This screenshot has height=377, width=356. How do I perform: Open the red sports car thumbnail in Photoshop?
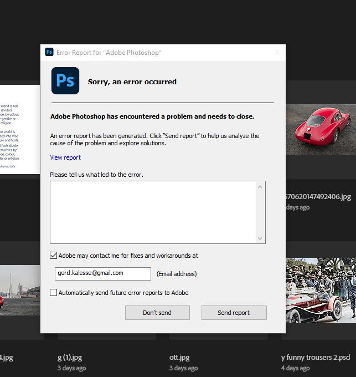[321, 129]
